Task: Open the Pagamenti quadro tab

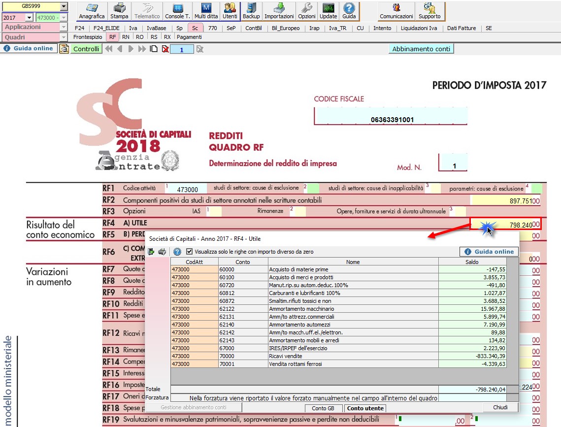Action: [x=189, y=37]
